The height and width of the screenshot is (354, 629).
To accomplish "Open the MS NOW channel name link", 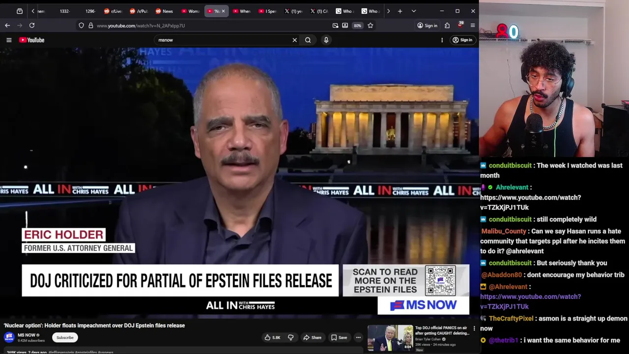I will click(27, 335).
